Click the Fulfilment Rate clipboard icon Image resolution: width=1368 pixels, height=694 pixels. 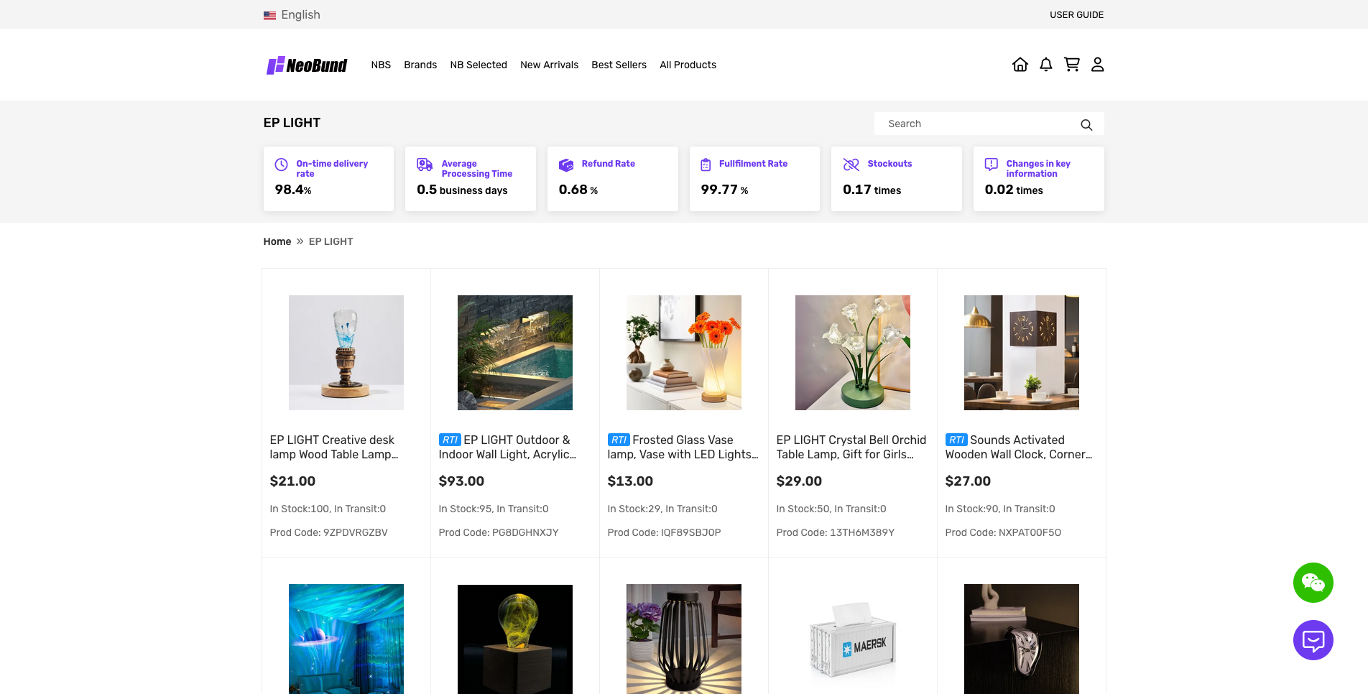pos(706,165)
